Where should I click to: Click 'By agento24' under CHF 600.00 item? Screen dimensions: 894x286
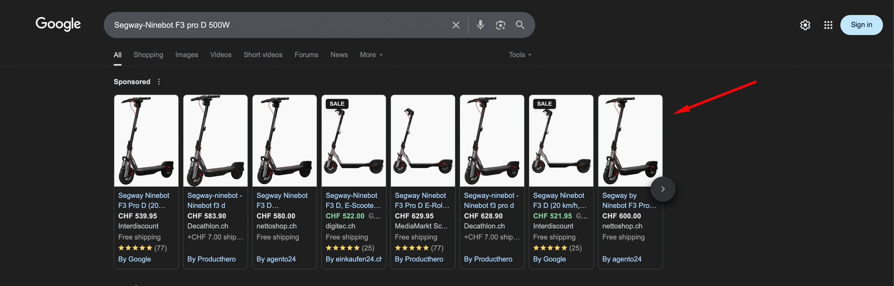click(x=622, y=259)
